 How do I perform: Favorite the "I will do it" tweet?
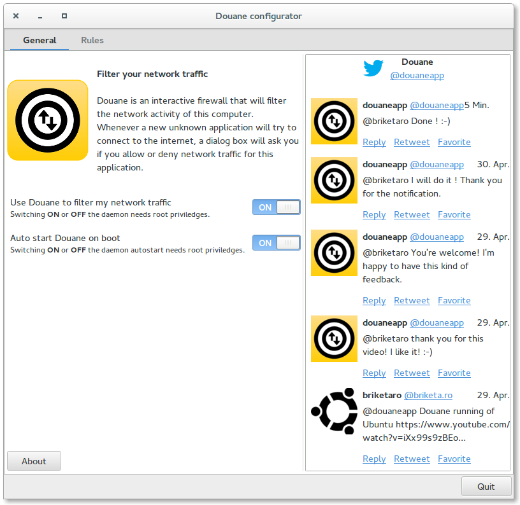point(454,215)
